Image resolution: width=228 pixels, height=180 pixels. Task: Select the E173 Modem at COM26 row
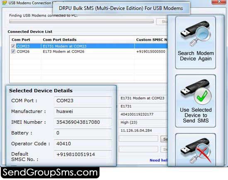click(x=89, y=51)
